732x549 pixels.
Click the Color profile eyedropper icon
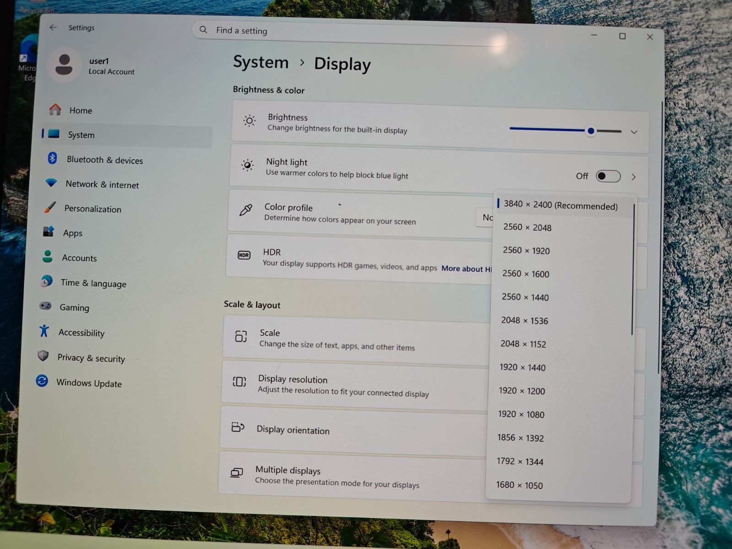[246, 210]
